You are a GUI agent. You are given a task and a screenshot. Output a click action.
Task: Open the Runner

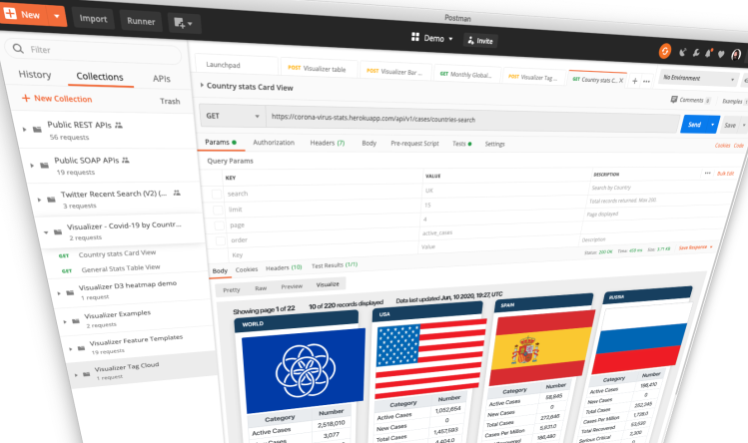[141, 21]
